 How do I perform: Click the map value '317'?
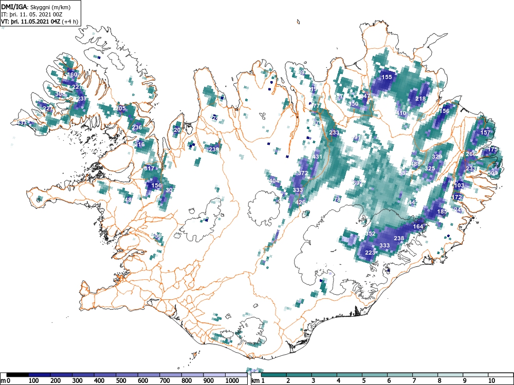149,168
